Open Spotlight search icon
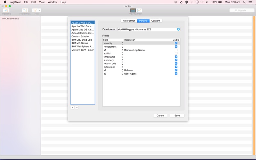The width and height of the screenshot is (256, 160). (x=244, y=2)
